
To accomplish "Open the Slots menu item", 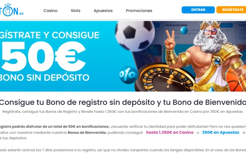I will (75, 11).
